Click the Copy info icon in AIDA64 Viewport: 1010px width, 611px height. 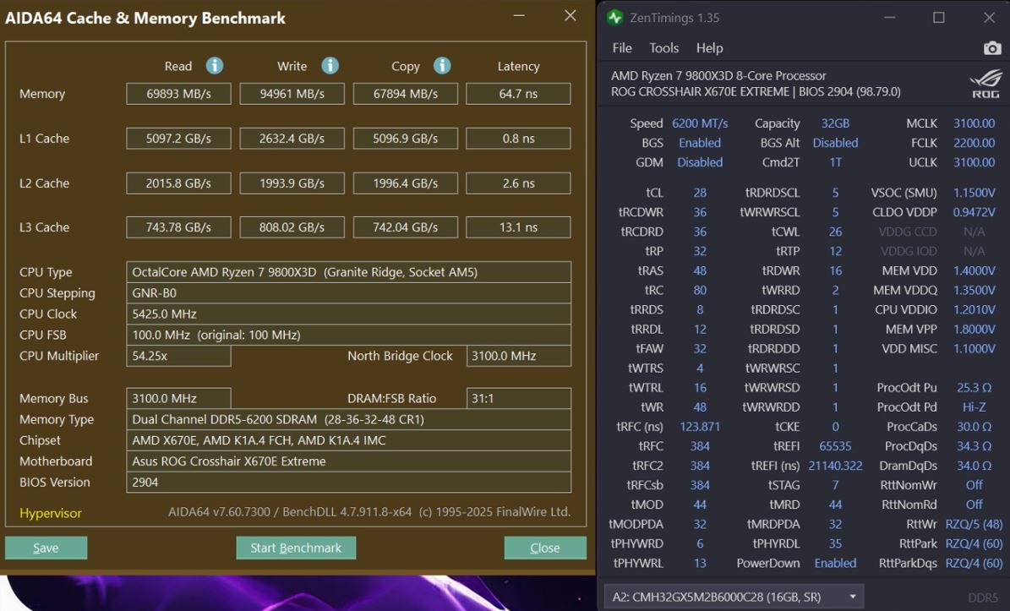[442, 66]
